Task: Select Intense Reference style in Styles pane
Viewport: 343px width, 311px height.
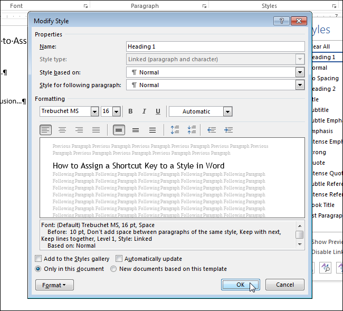Action: coord(327,194)
